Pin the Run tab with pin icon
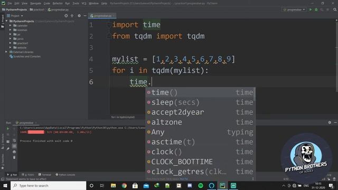 tap(8, 149)
